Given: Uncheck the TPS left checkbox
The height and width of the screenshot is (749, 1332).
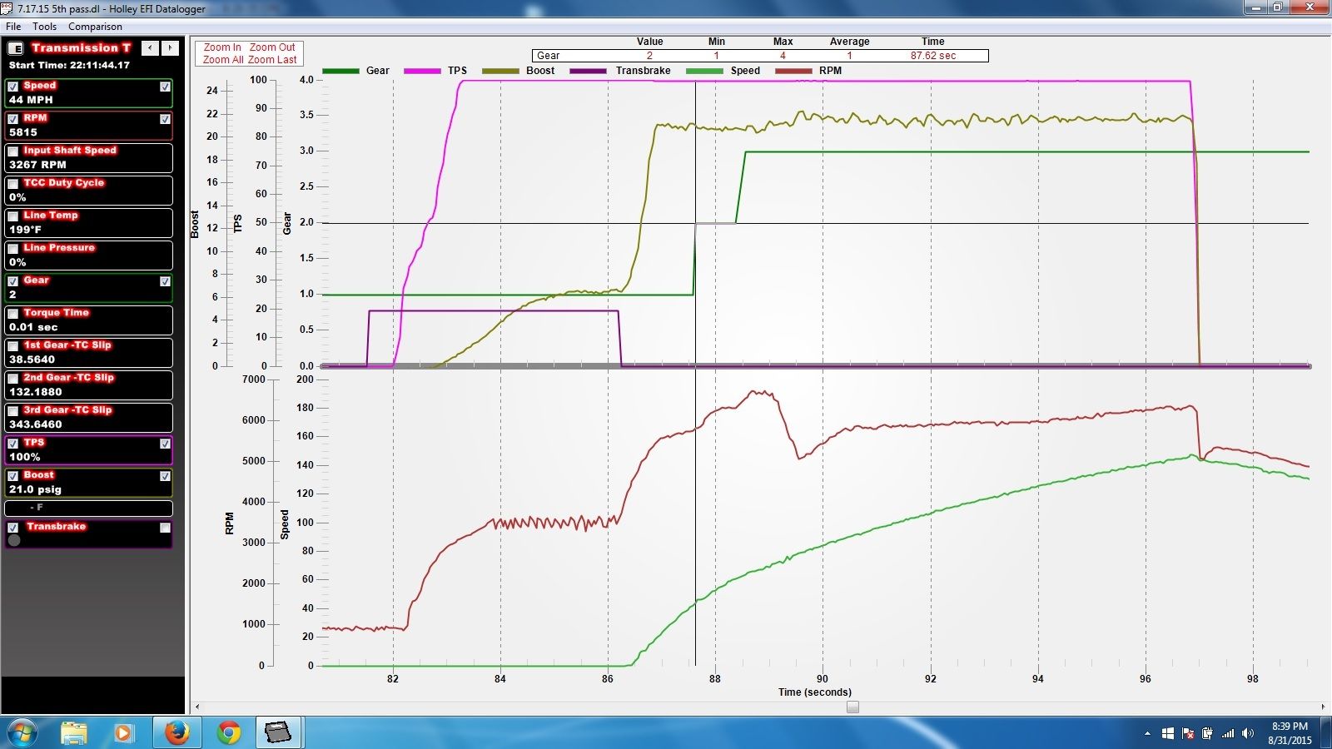Looking at the screenshot, I should pos(13,444).
